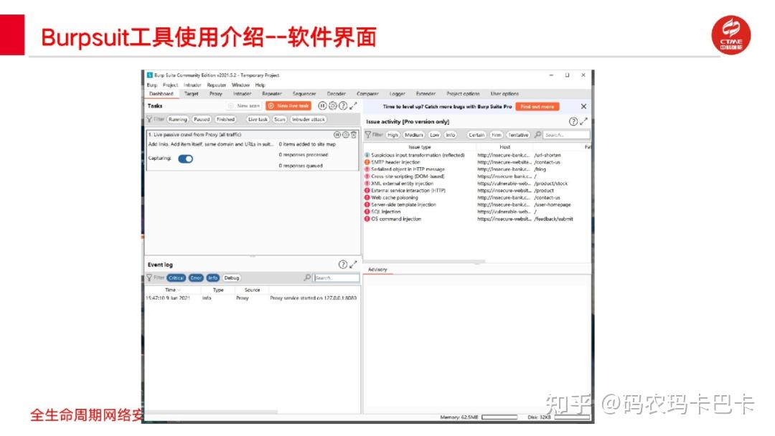Click the Find out more button

pos(537,106)
